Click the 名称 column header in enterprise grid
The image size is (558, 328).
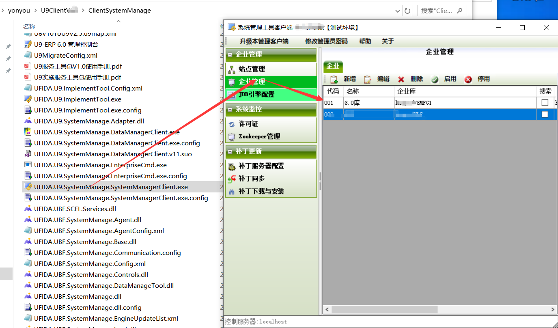(369, 91)
